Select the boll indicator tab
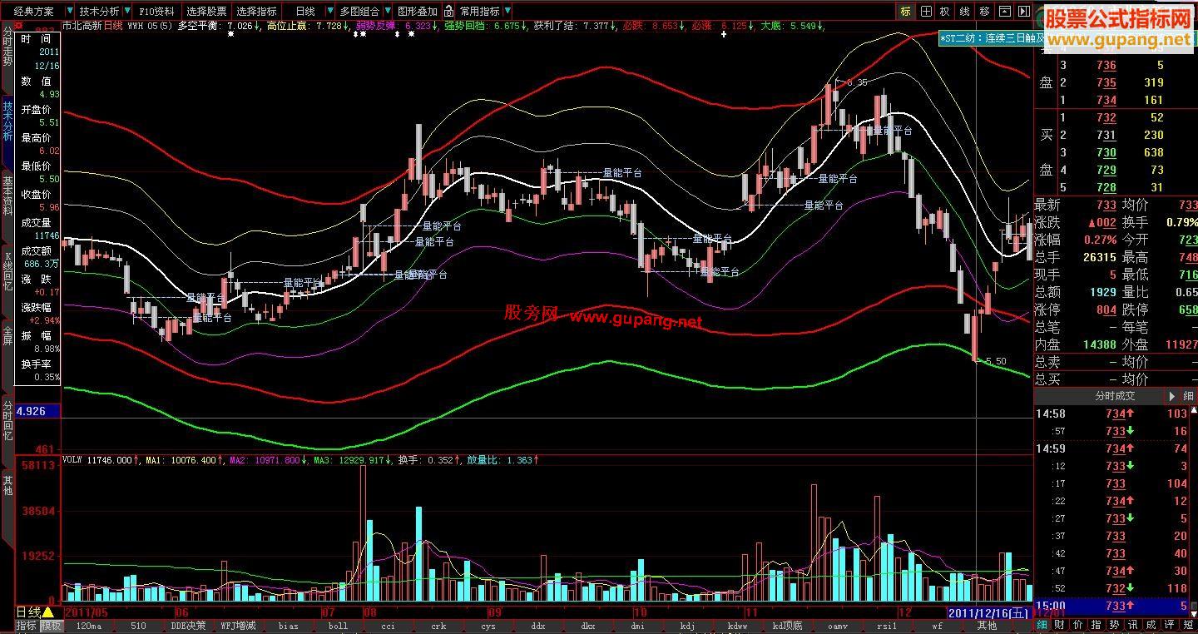This screenshot has width=1198, height=634. point(338,626)
